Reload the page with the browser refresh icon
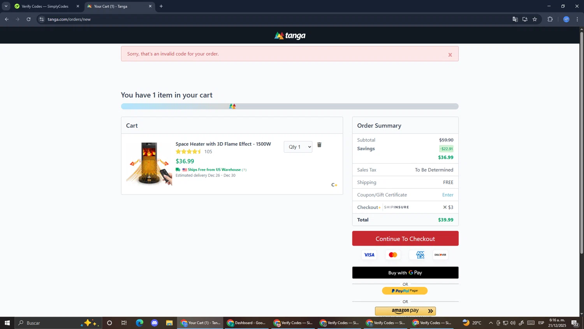Image resolution: width=584 pixels, height=329 pixels. coord(28,19)
